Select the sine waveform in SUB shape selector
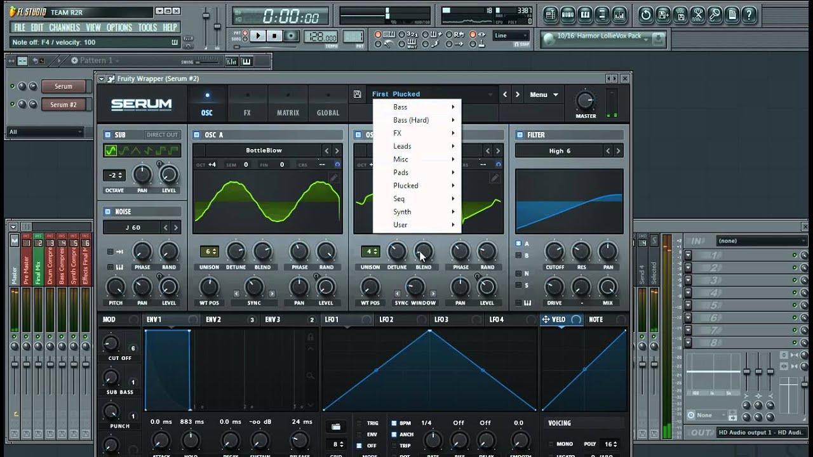Screen dimensions: 813x457 (111, 150)
